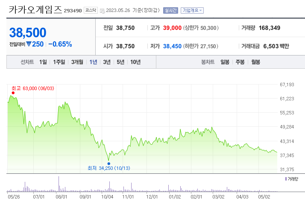Click the 거래대금 value 6,503 백만
Image resolution: width=305 pixels, height=207 pixels.
(x=276, y=46)
